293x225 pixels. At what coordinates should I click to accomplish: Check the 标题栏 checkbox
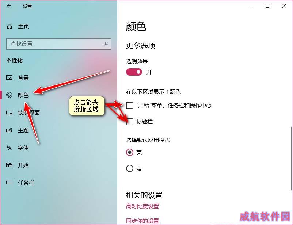pyautogui.click(x=129, y=122)
